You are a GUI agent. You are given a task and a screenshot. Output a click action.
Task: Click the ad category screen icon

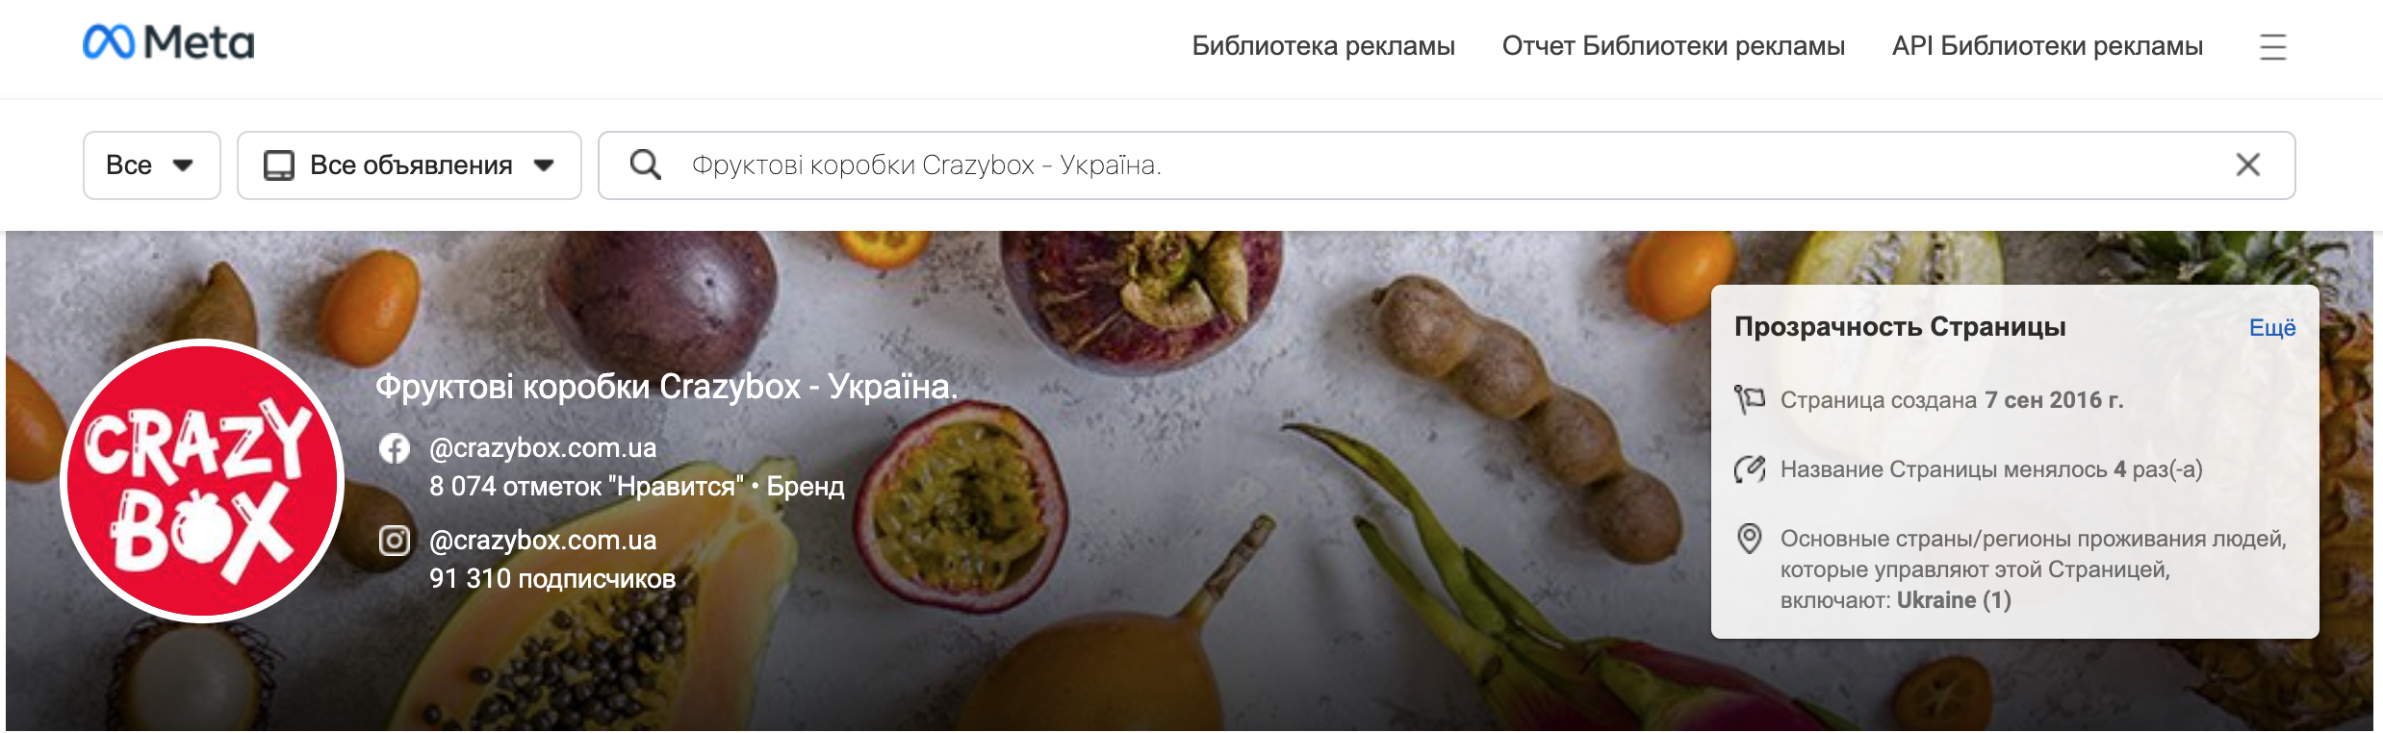point(279,165)
